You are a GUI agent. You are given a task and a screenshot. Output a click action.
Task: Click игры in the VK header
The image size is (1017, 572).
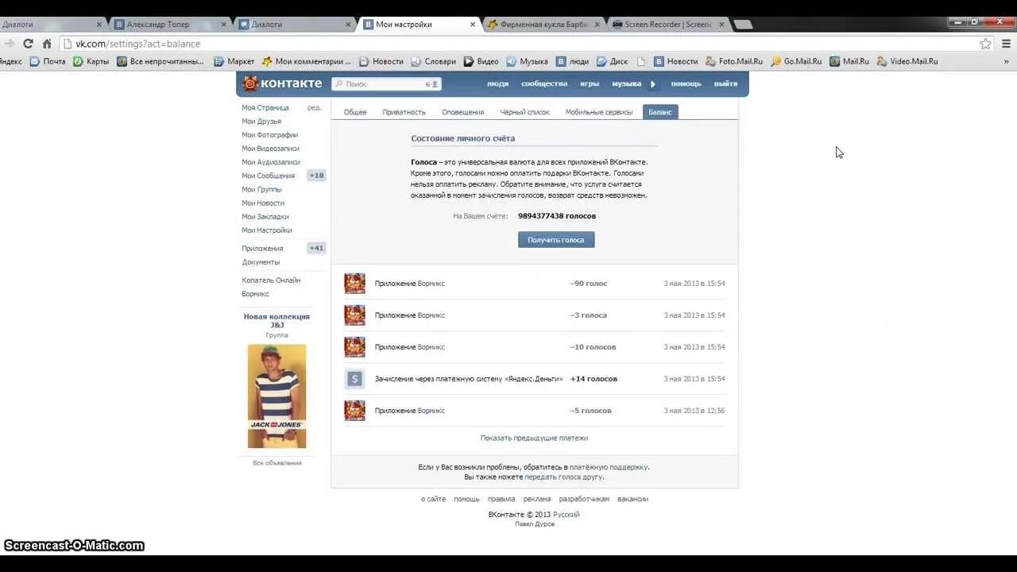(590, 83)
